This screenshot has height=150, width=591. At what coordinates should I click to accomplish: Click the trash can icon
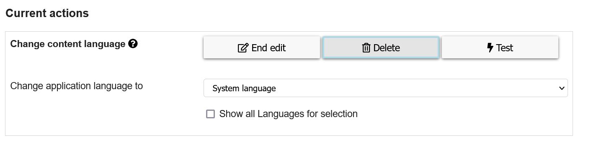click(366, 48)
